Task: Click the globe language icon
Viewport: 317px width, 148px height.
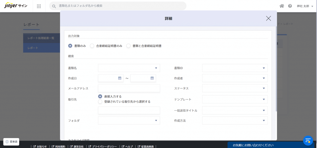Action: click(7, 141)
